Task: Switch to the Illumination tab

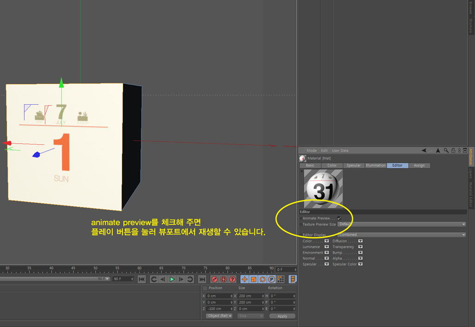Action: click(x=375, y=165)
